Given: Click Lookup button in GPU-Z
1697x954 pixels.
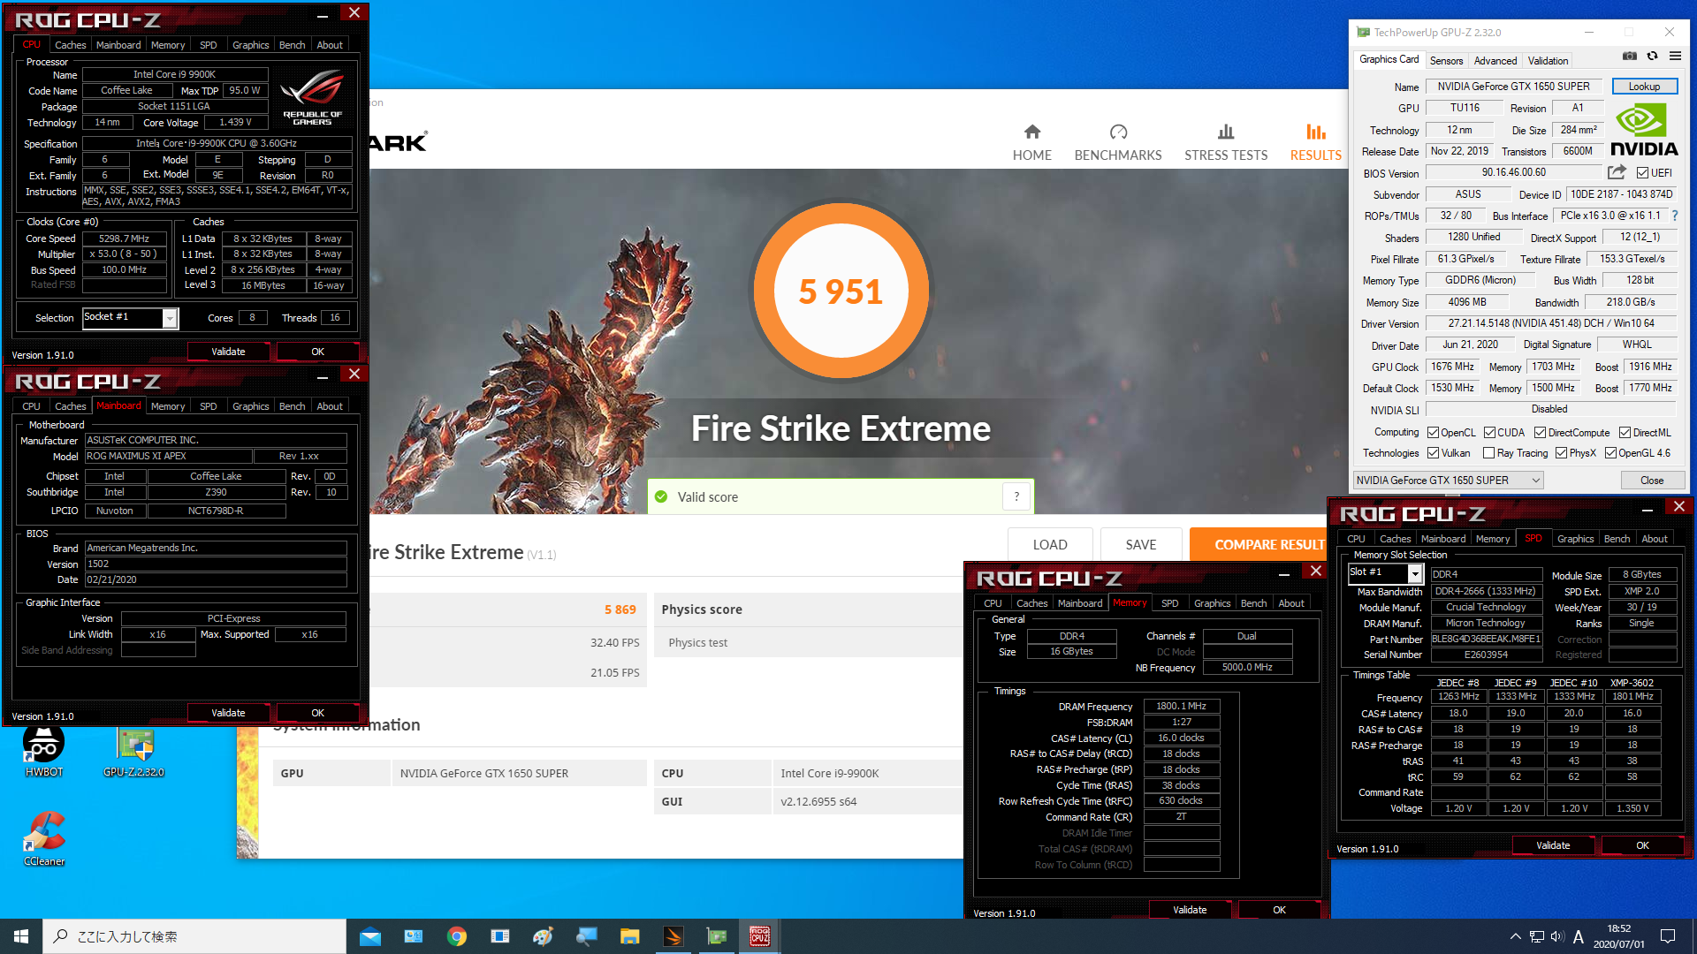Looking at the screenshot, I should click(x=1644, y=87).
